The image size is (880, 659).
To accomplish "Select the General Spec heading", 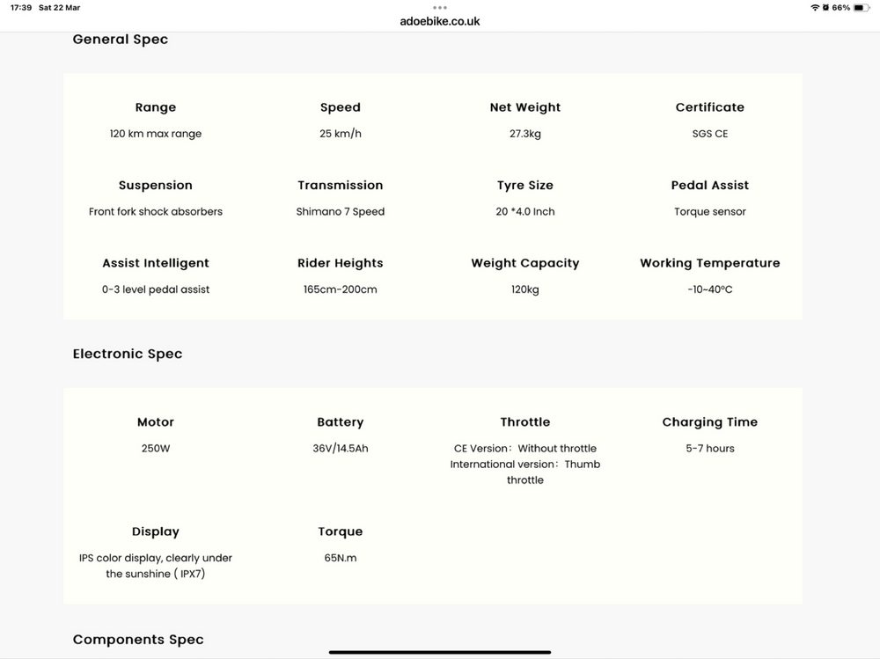I will [120, 40].
